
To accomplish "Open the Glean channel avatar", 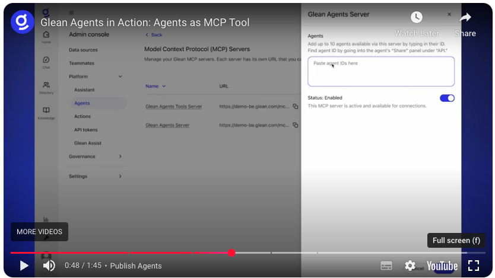I will (22, 22).
